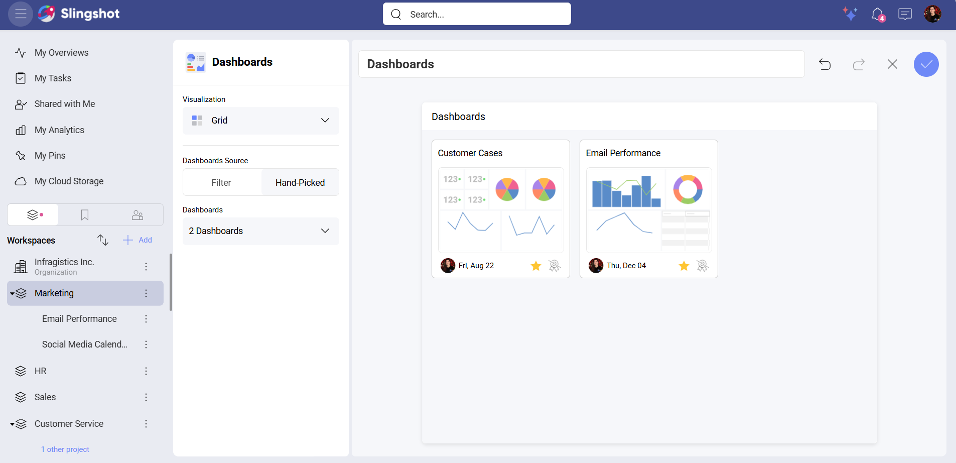Image resolution: width=956 pixels, height=463 pixels.
Task: Open Slingshot AI assistant sparkle icon
Action: pyautogui.click(x=850, y=14)
